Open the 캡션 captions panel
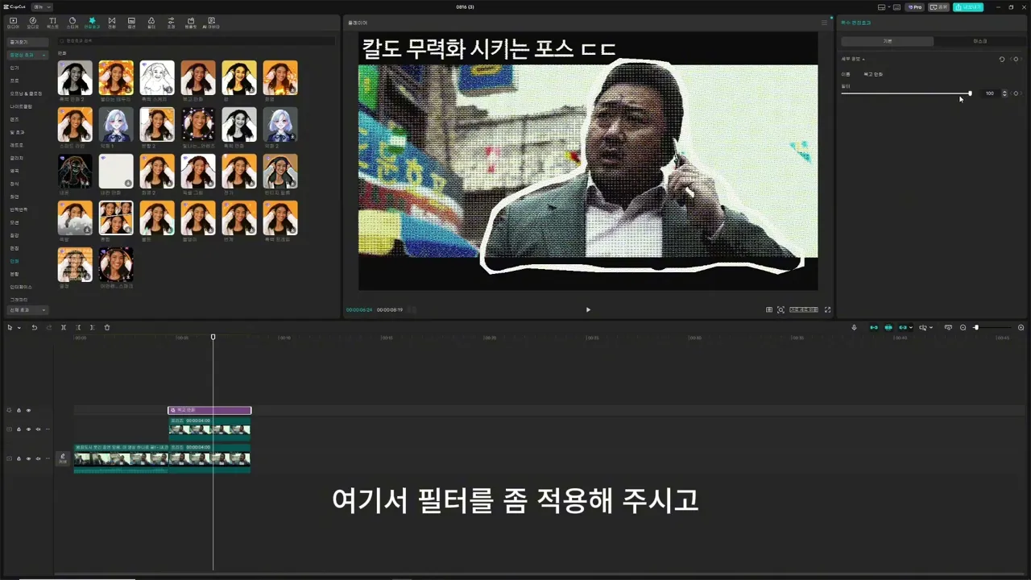This screenshot has width=1031, height=580. (x=131, y=23)
